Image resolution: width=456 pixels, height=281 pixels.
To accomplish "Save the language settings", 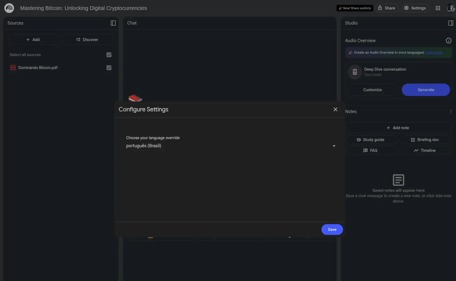I will pos(332,229).
